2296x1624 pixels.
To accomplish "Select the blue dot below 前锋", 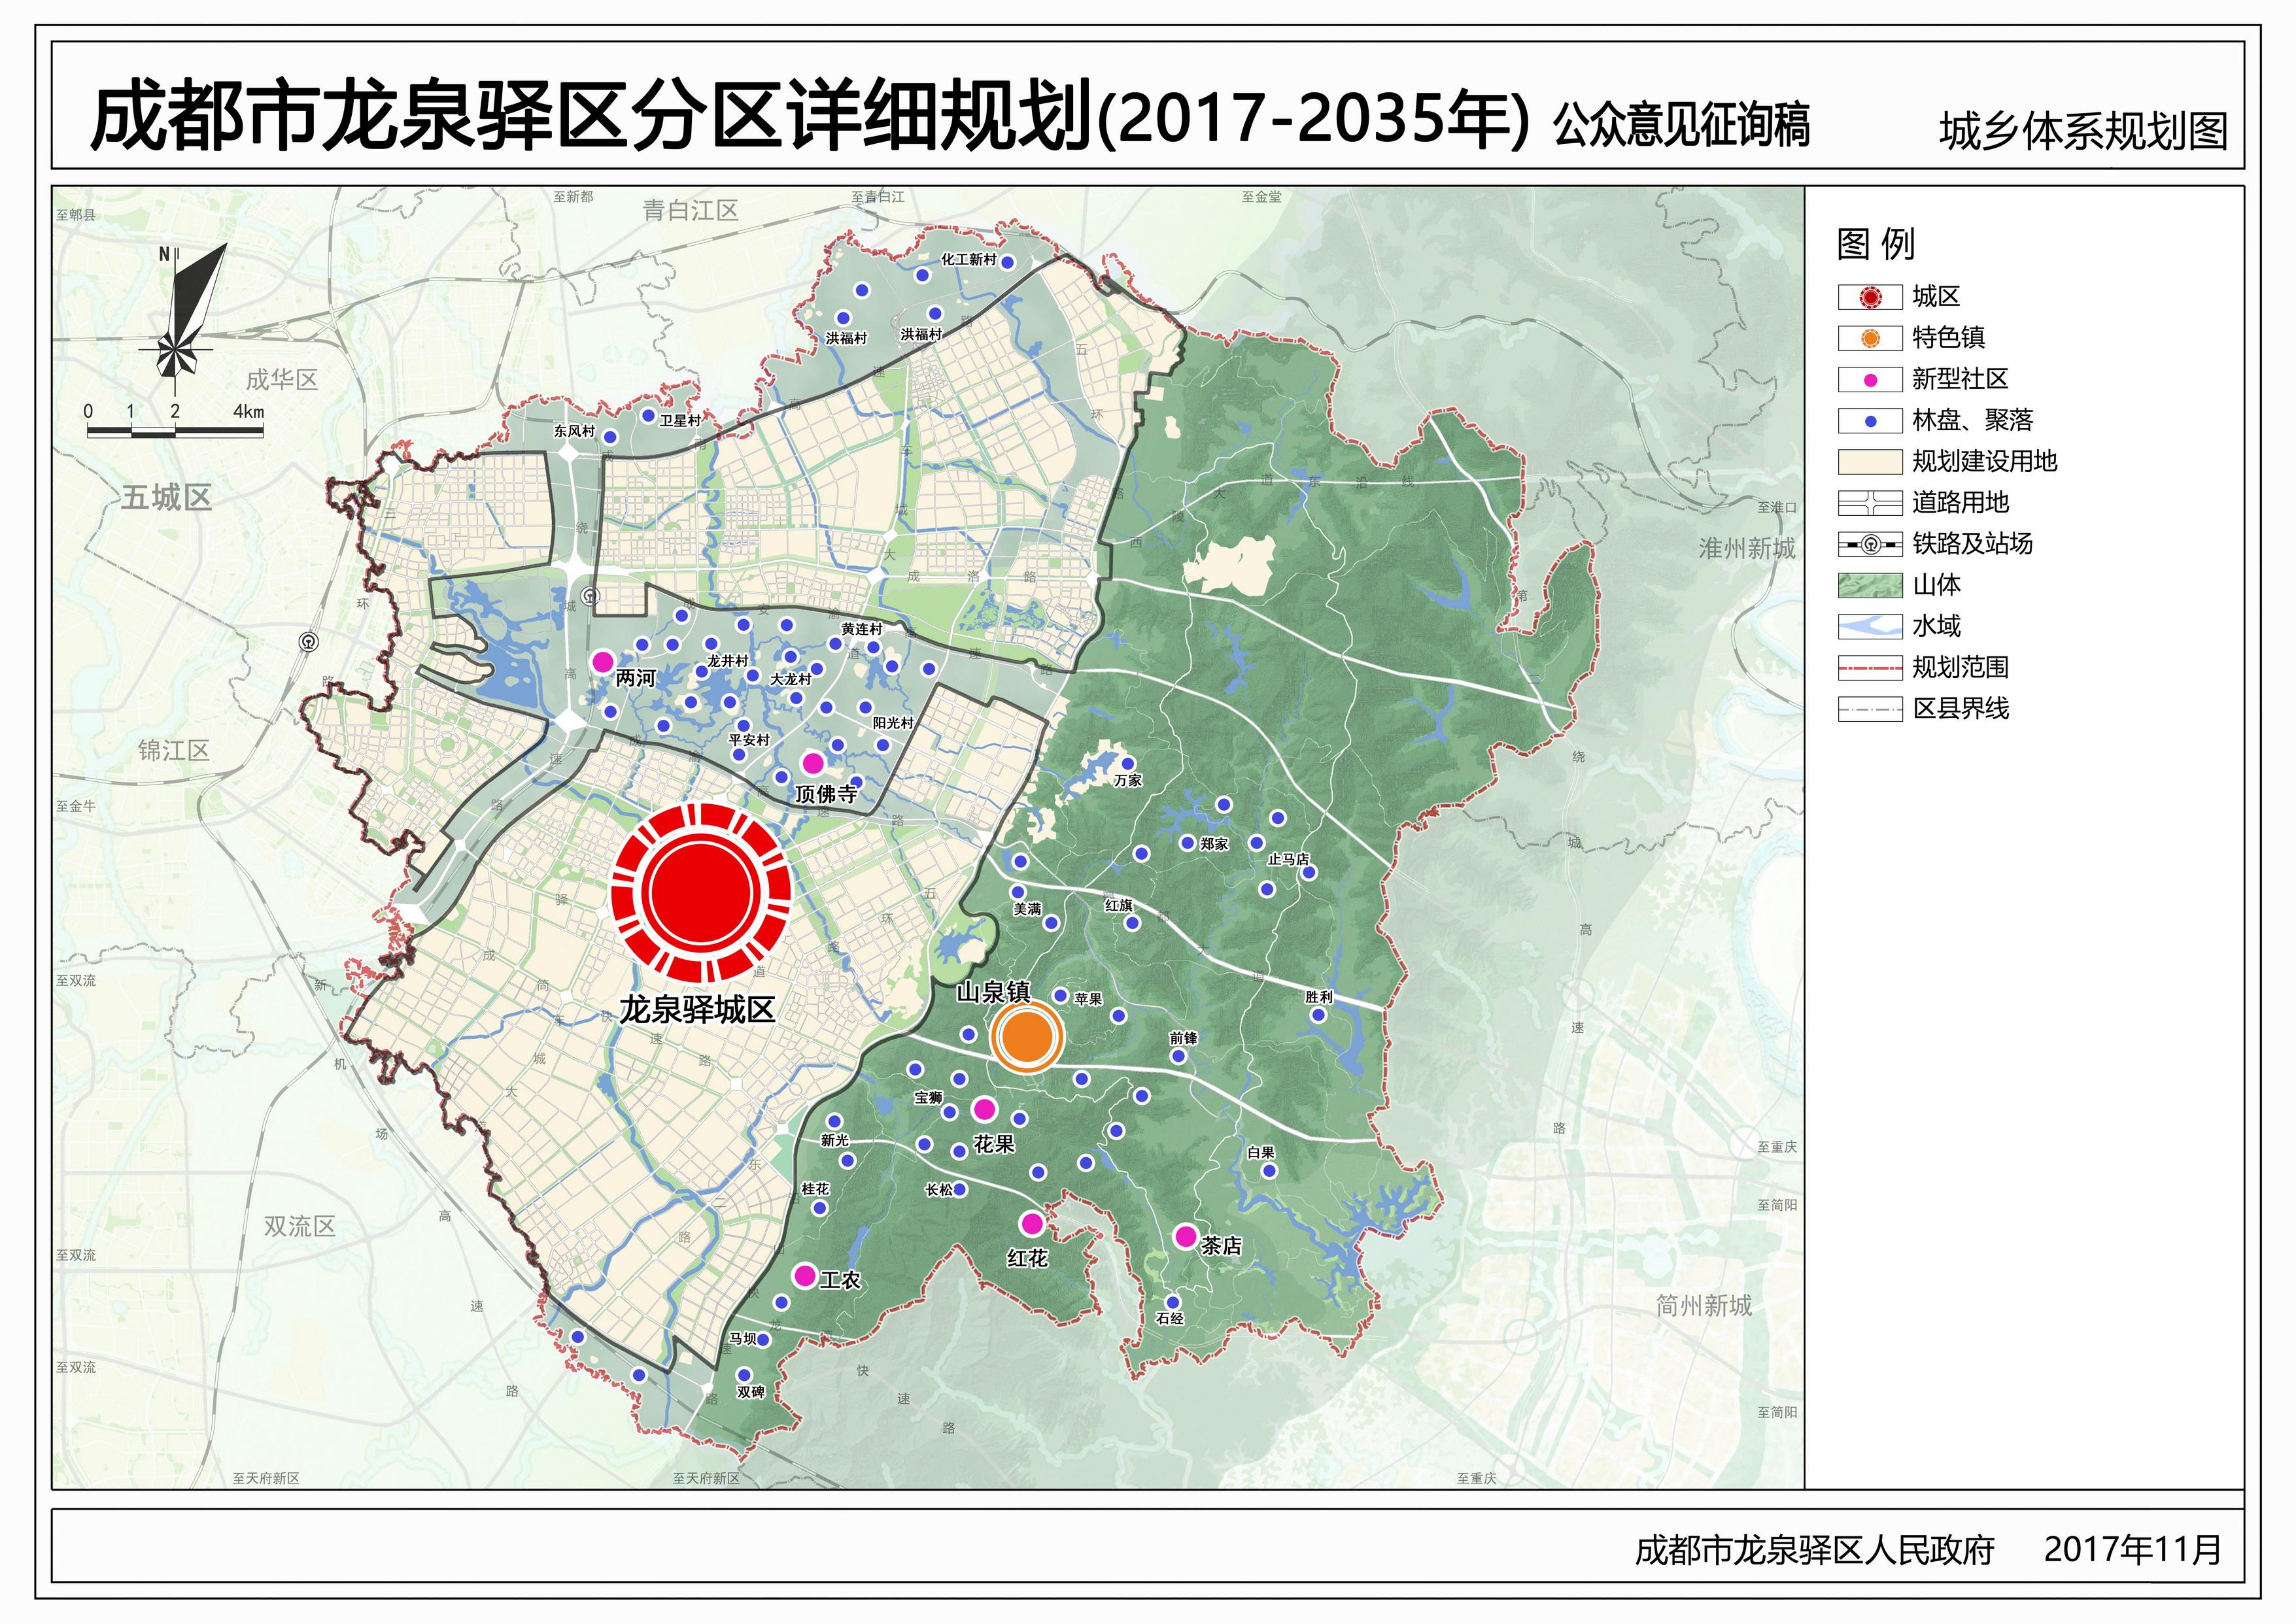I will (1178, 1055).
